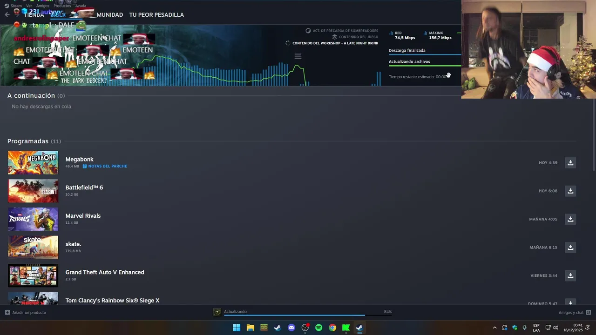Click the Steam logo menu icon
The width and height of the screenshot is (596, 335).
7,6
